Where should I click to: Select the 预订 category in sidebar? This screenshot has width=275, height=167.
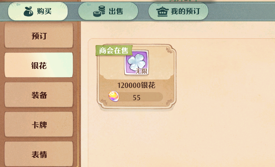tap(39, 36)
